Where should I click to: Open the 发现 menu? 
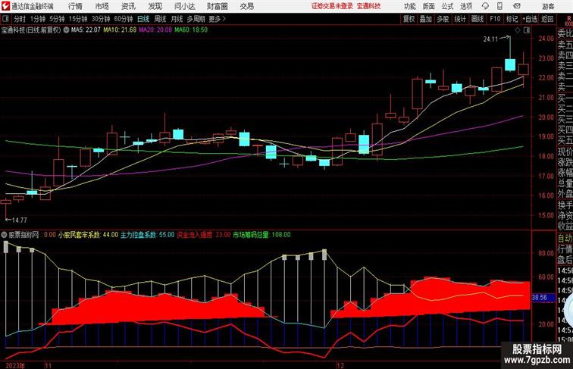155,6
